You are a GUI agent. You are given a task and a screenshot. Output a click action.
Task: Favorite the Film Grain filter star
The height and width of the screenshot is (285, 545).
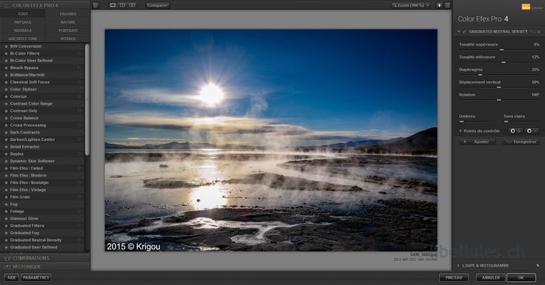[x=6, y=197]
